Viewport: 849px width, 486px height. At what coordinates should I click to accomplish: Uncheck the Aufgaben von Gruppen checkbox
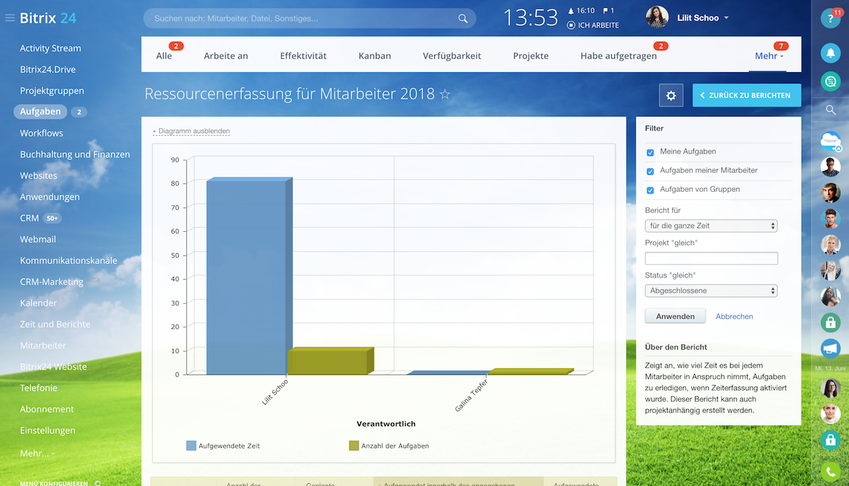650,190
